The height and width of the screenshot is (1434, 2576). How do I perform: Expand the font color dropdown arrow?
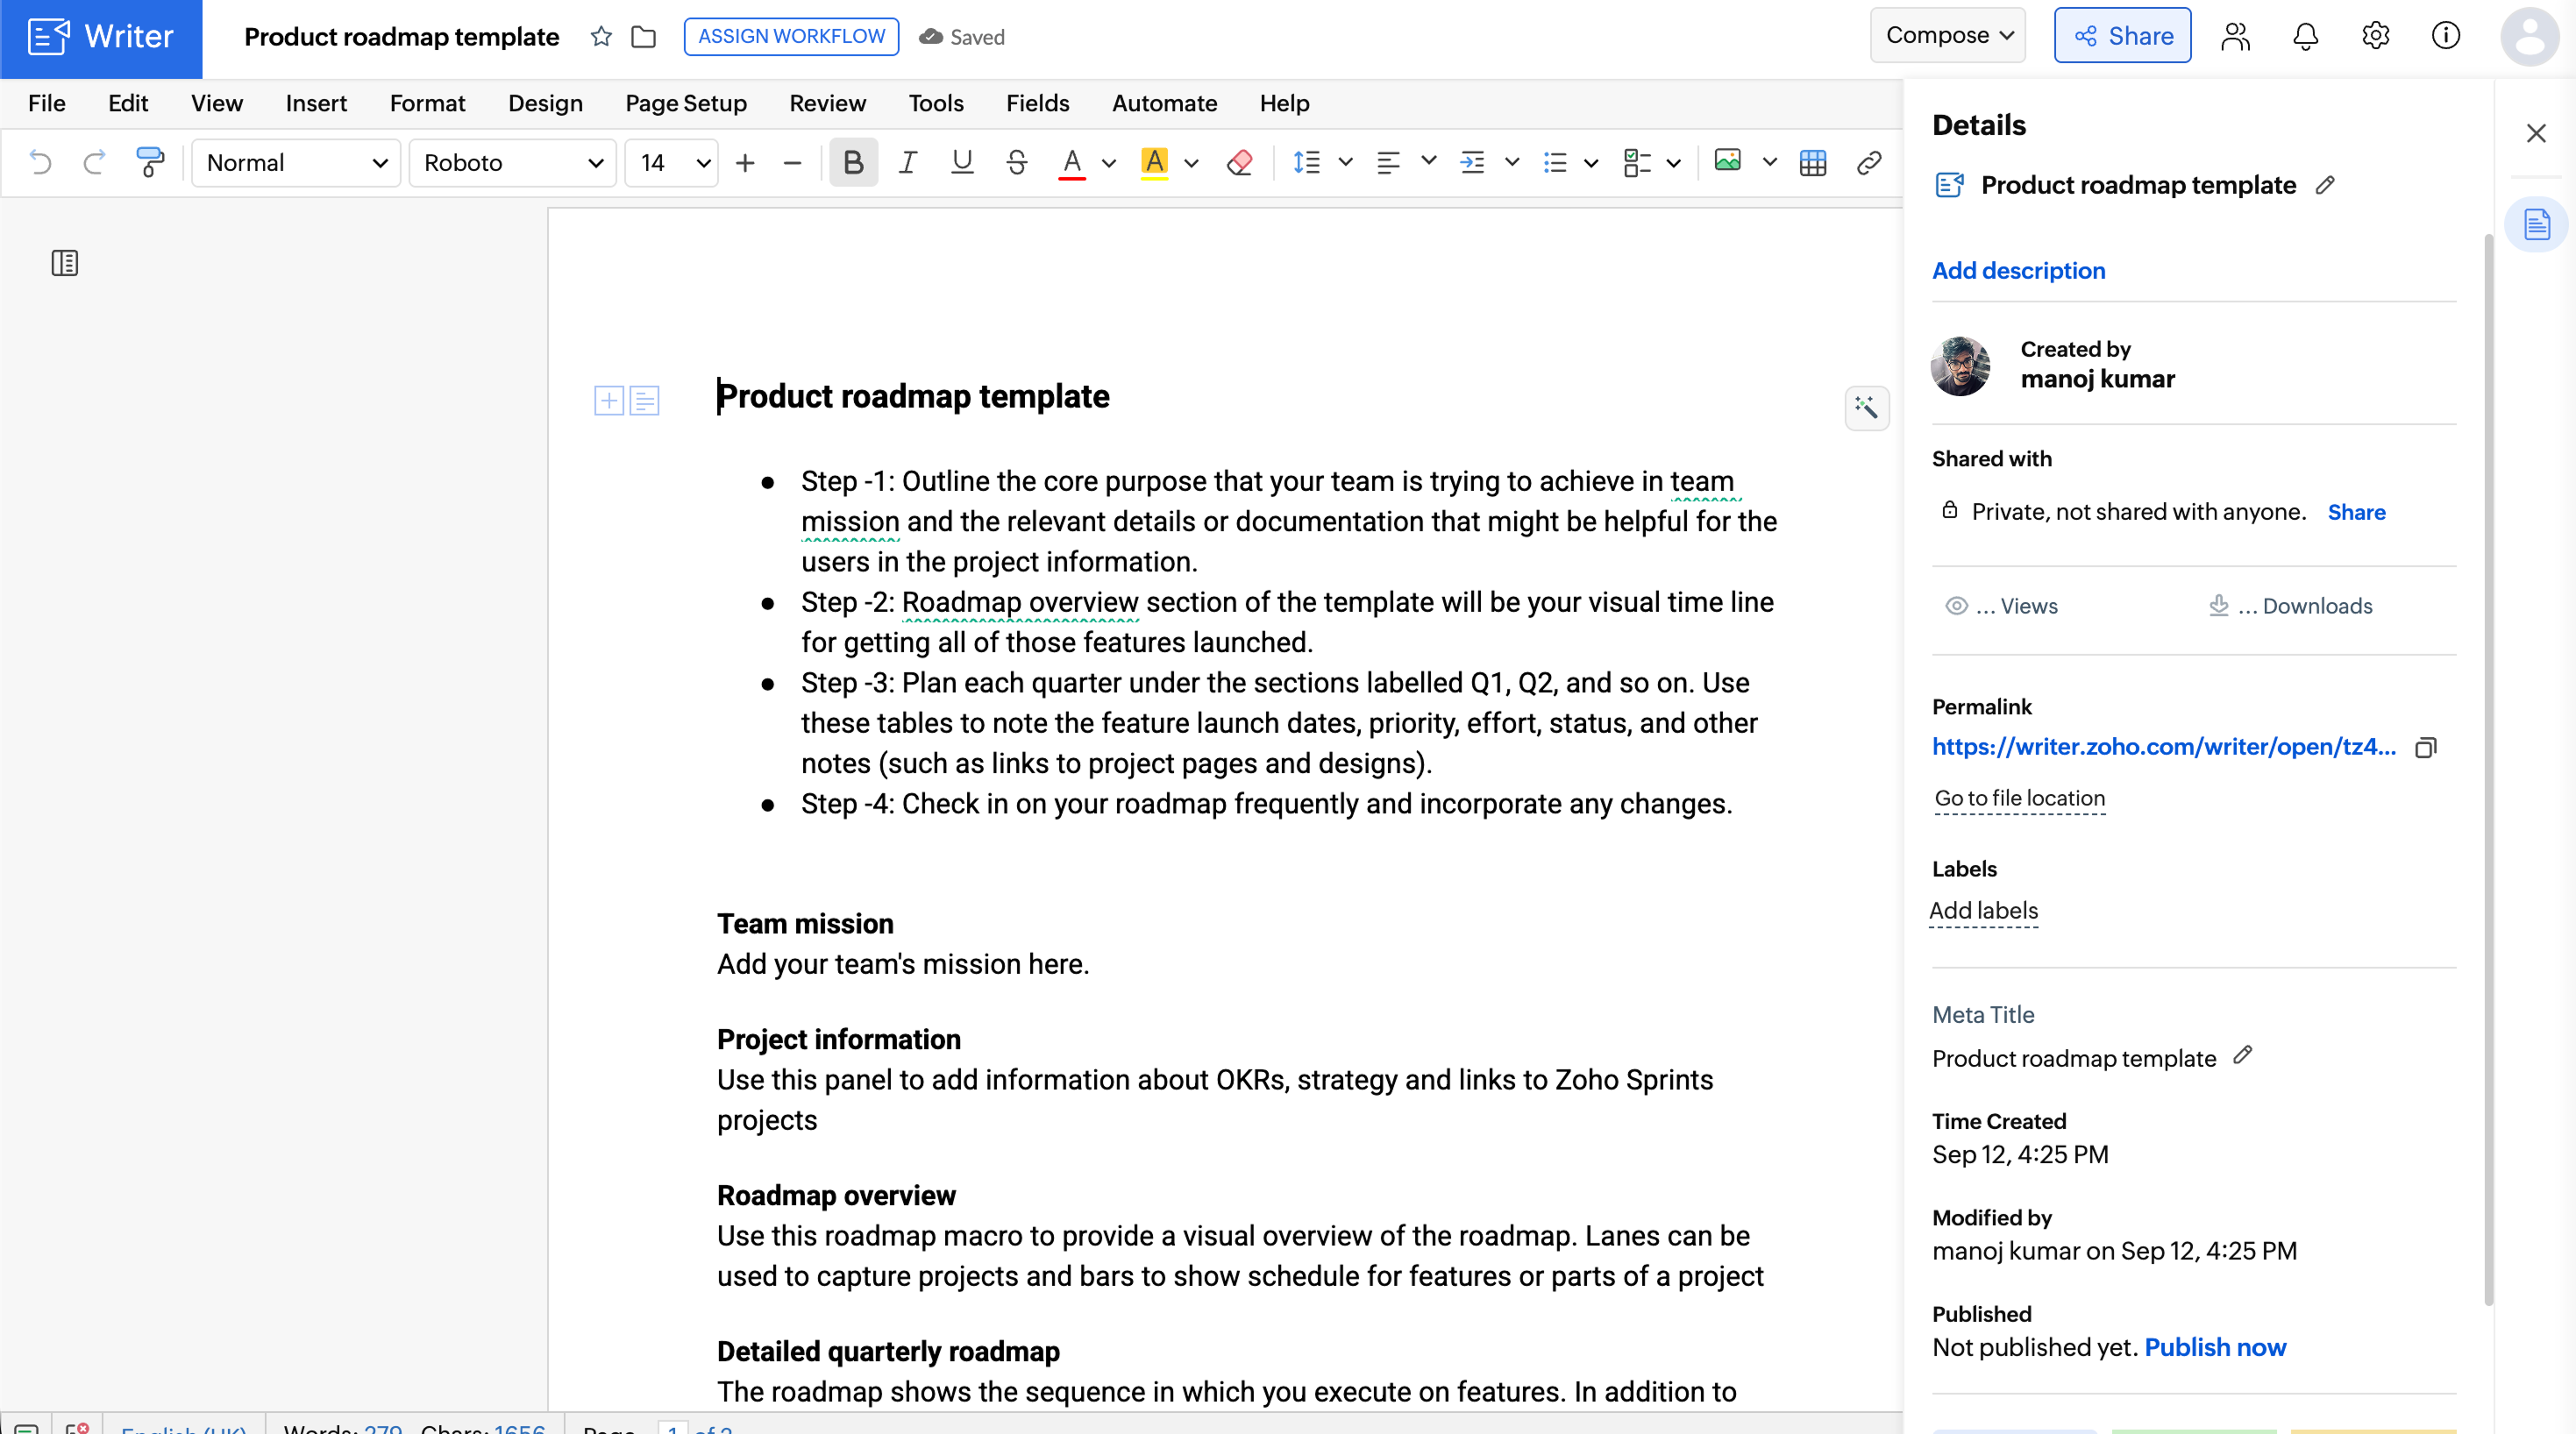(1109, 163)
